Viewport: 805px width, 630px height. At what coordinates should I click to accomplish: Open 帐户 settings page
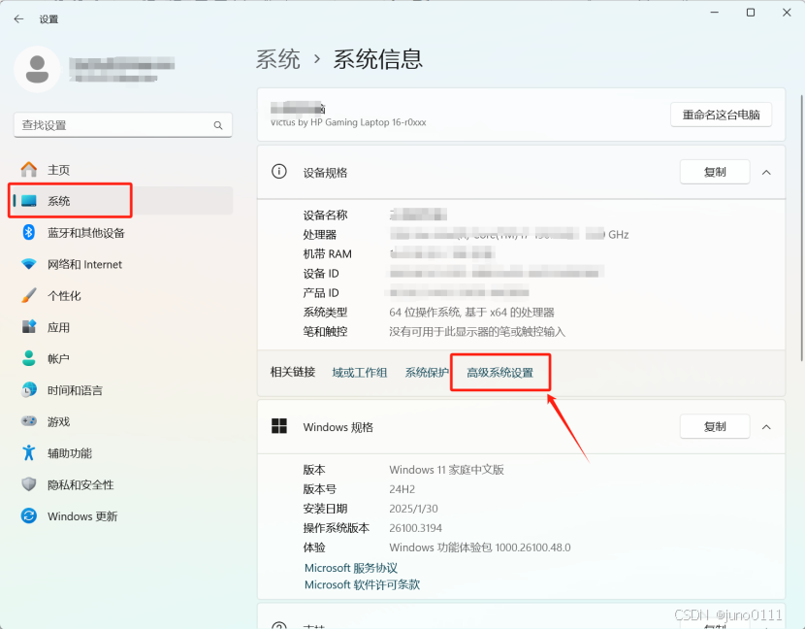click(121, 358)
